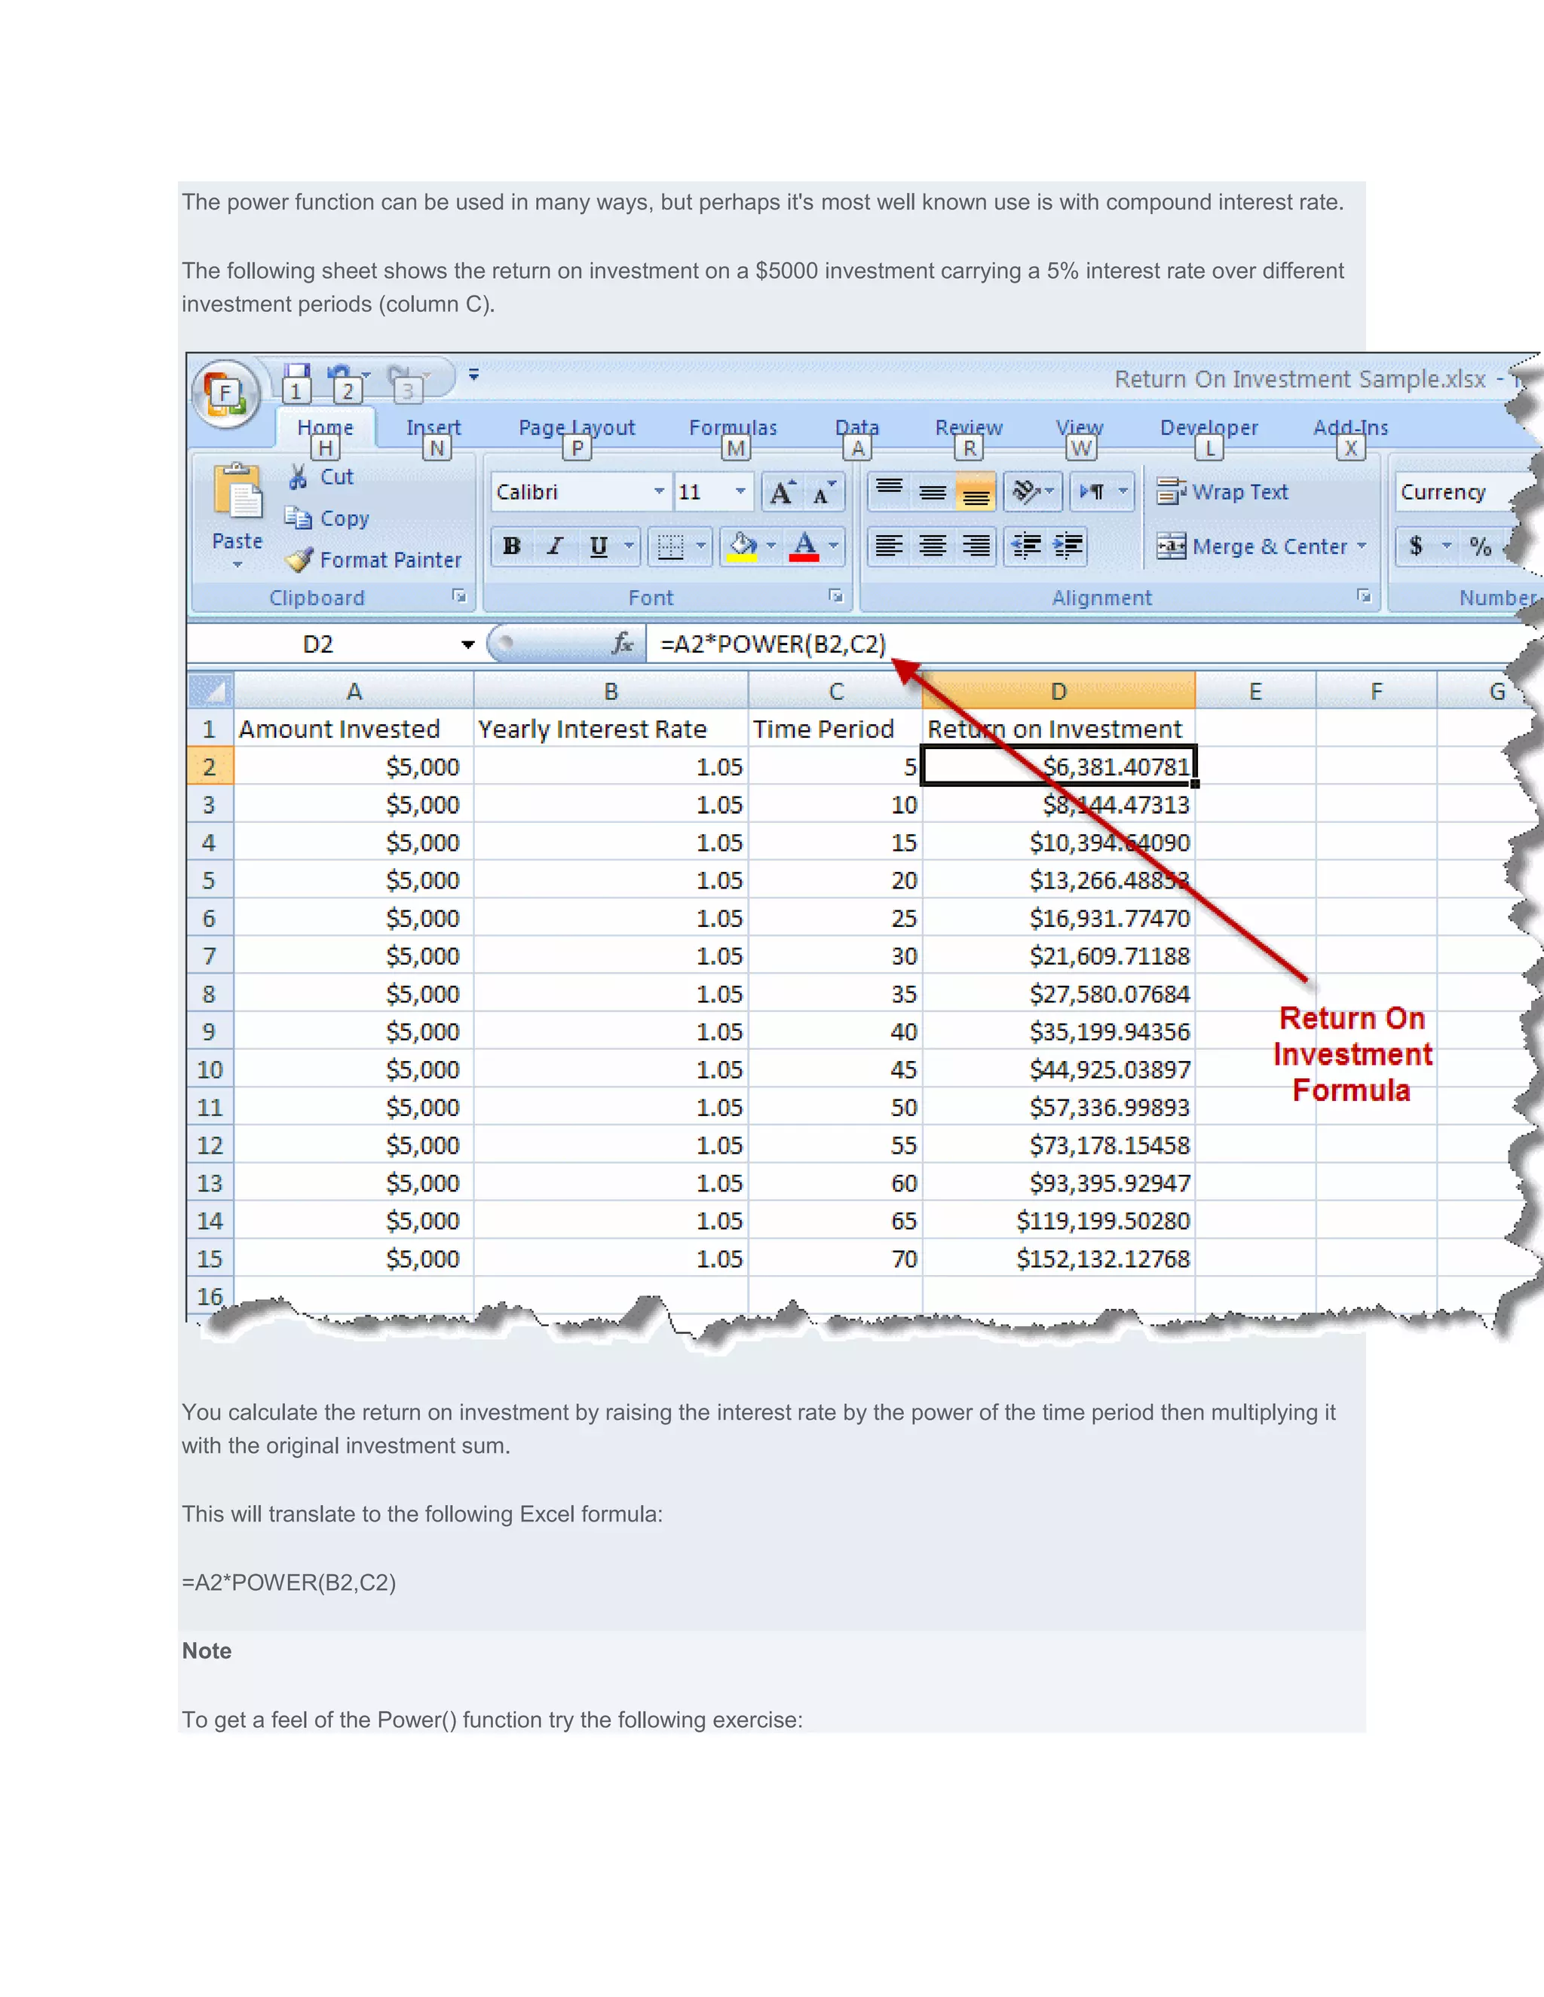This screenshot has width=1544, height=1997.
Task: Switch to the Insert ribbon tab
Action: click(433, 427)
